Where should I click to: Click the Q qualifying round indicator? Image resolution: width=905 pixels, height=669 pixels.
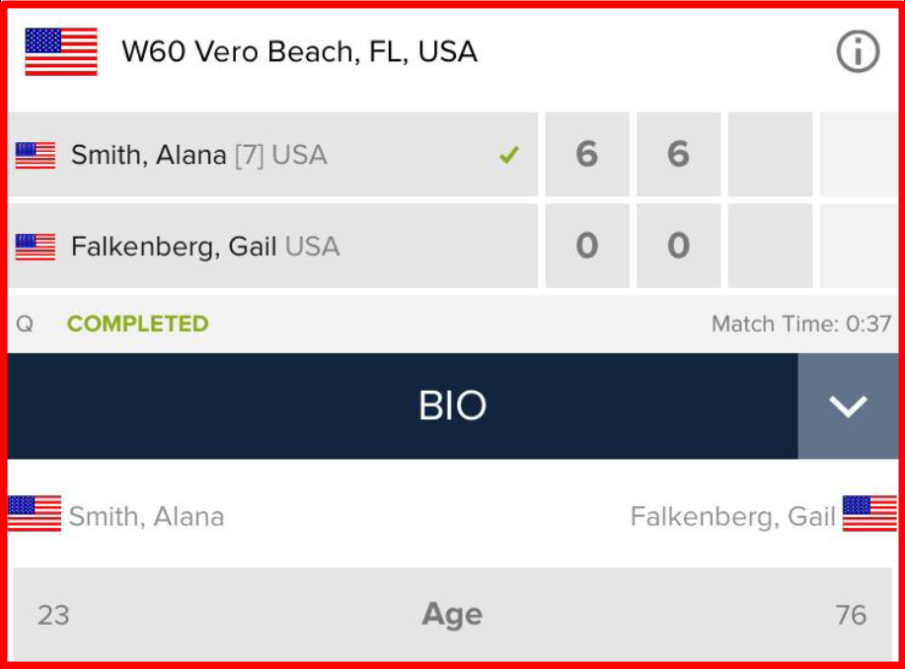tap(25, 324)
